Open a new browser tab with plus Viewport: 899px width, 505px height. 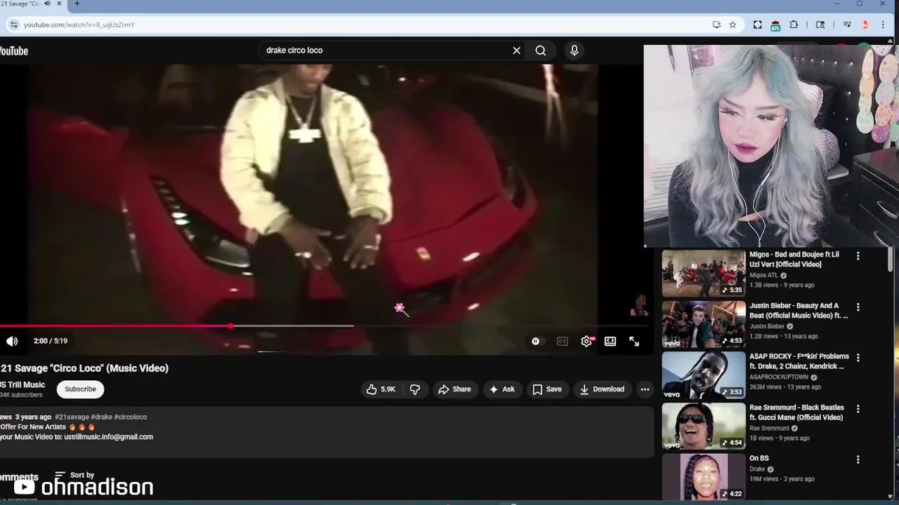point(77,4)
